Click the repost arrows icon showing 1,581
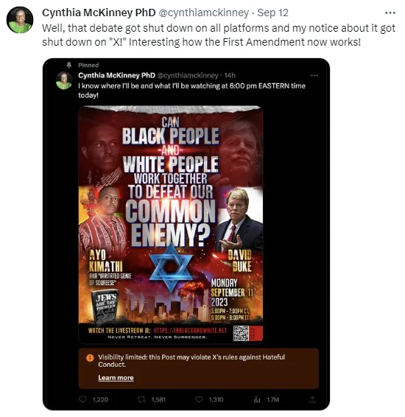The image size is (405, 417). 141,399
